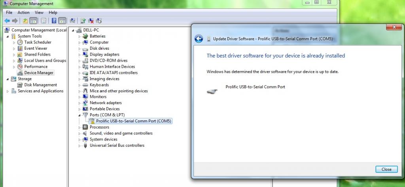Click the Imaging devices category icon
The image size is (405, 187).
click(x=85, y=79)
